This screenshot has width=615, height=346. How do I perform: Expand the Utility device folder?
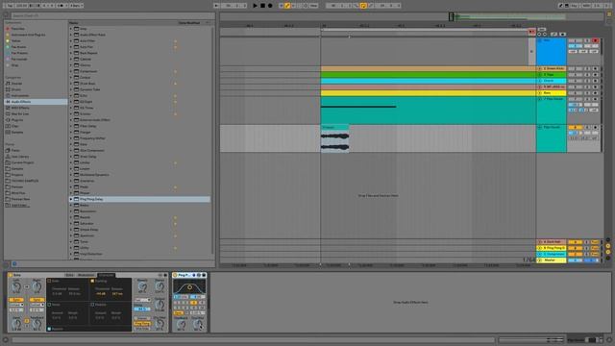pyautogui.click(x=71, y=248)
